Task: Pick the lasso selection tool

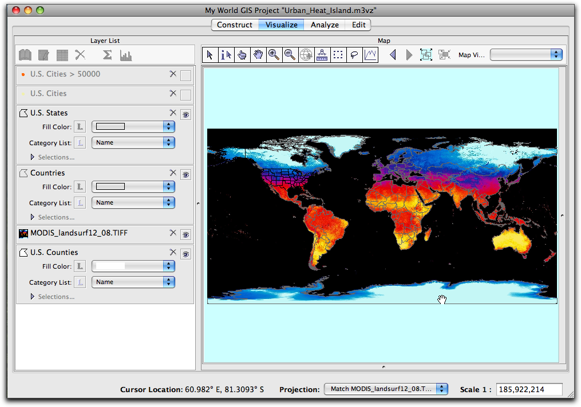Action: [354, 55]
